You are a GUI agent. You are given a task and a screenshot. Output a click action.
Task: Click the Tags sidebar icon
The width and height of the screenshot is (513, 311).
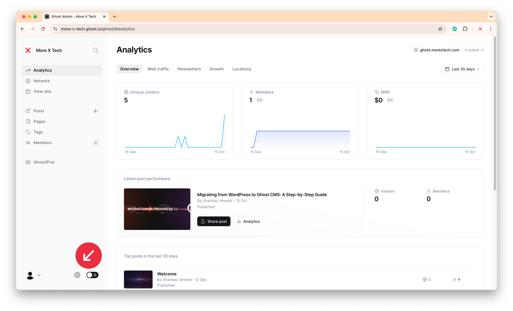click(x=28, y=132)
